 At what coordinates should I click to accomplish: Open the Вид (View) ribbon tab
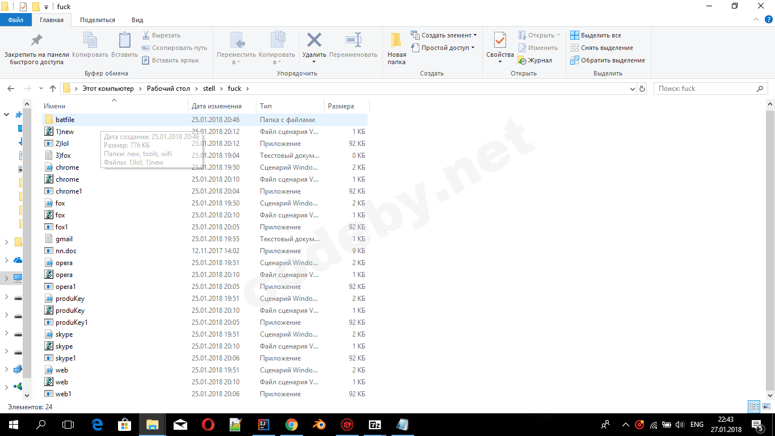point(137,20)
